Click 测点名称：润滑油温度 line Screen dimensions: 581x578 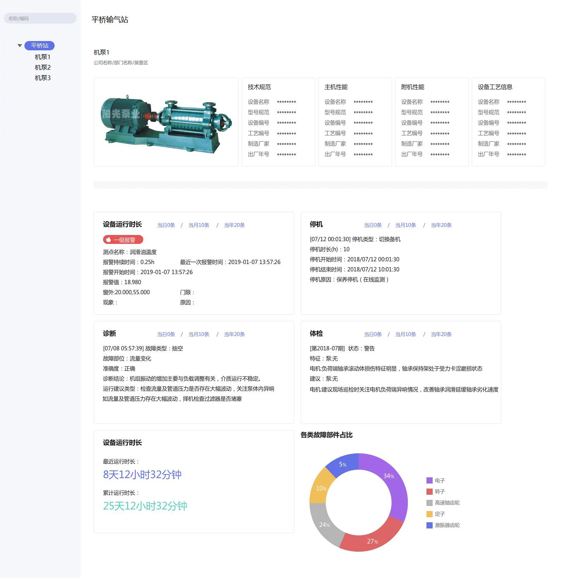click(130, 252)
